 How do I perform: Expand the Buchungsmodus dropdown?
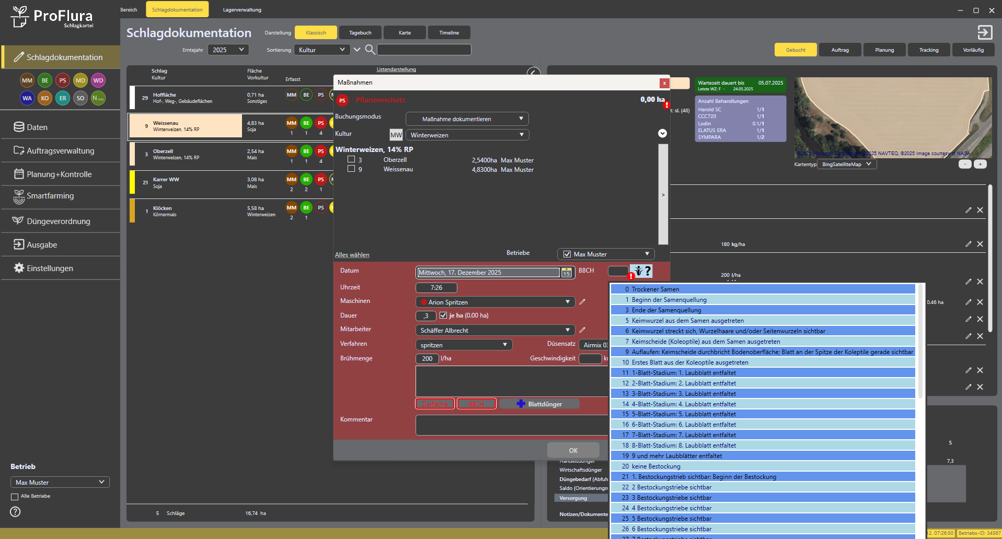click(x=467, y=119)
